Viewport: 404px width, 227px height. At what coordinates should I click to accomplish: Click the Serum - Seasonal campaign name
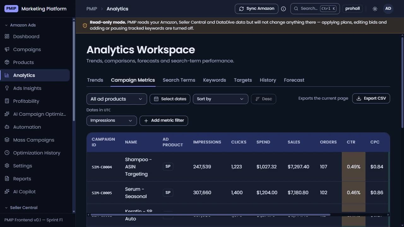(x=136, y=193)
